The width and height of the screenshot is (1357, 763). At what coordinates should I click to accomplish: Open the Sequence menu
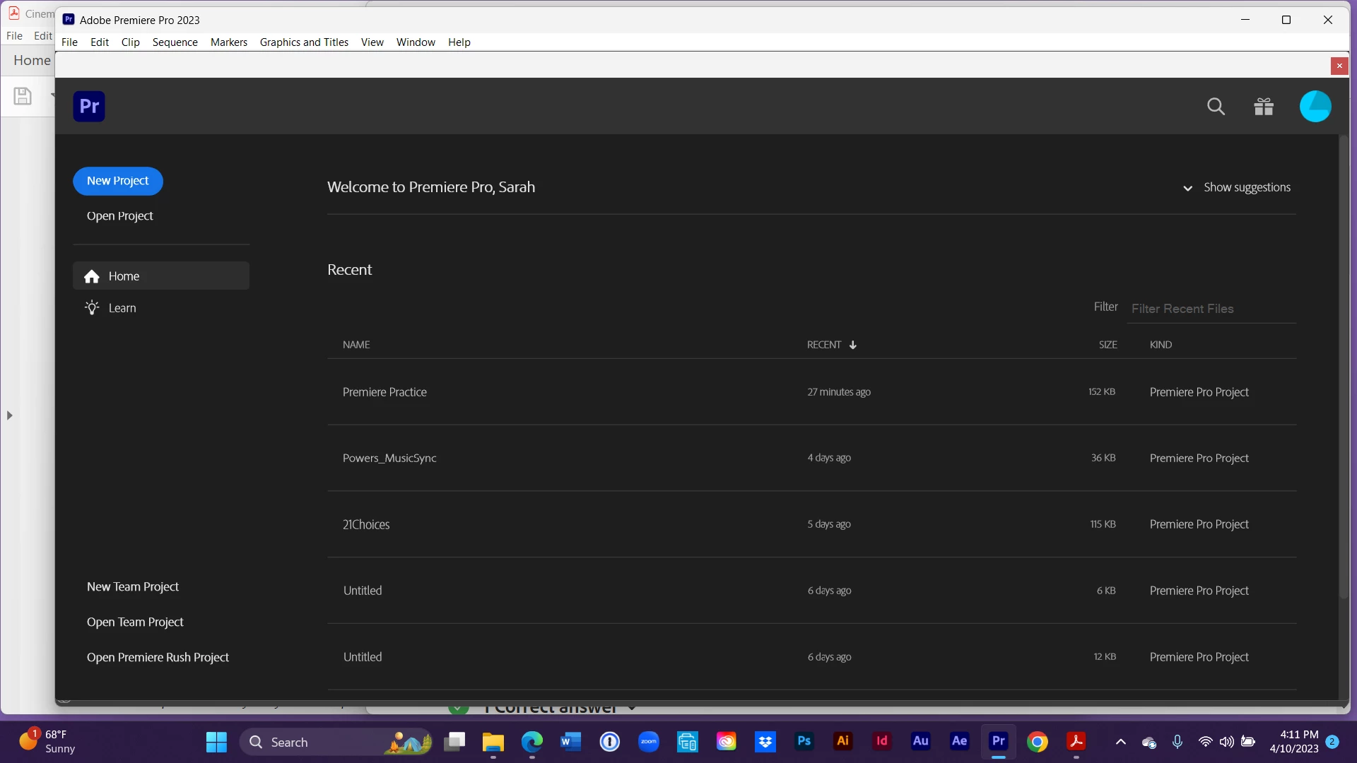(175, 42)
